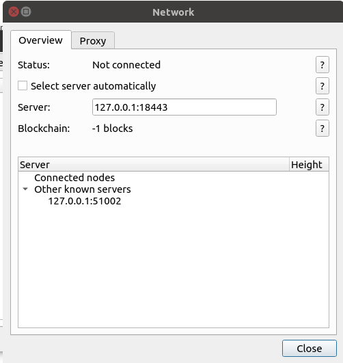Viewport: 343px width, 363px height.
Task: Switch to the Overview tab
Action: [x=41, y=40]
